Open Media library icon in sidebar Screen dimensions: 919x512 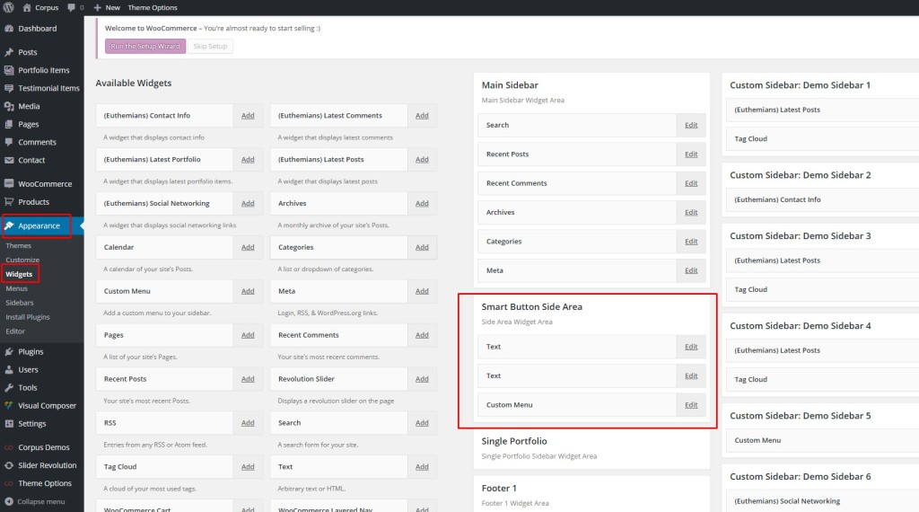(x=8, y=106)
